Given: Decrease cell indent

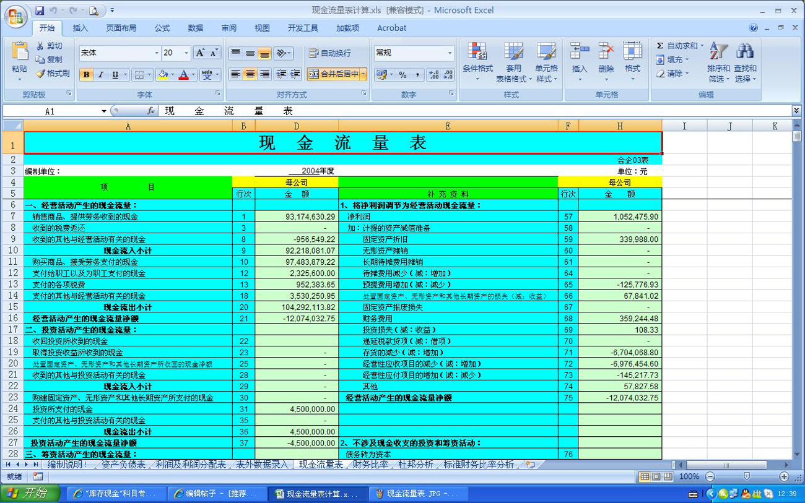Looking at the screenshot, I should 282,74.
